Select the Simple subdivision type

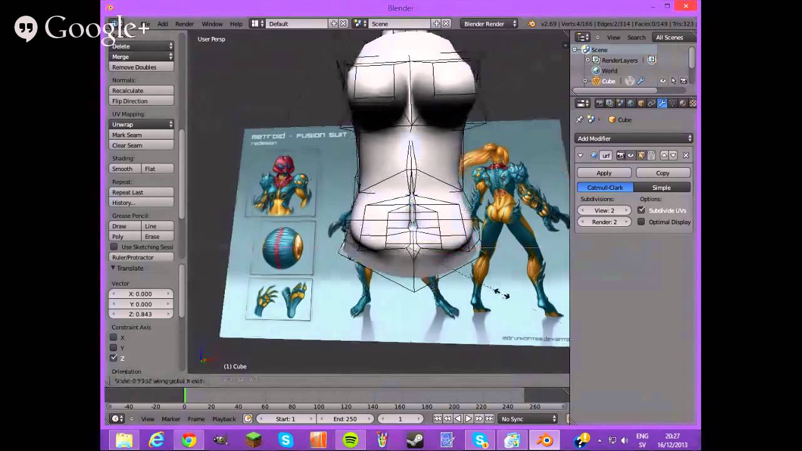click(662, 187)
